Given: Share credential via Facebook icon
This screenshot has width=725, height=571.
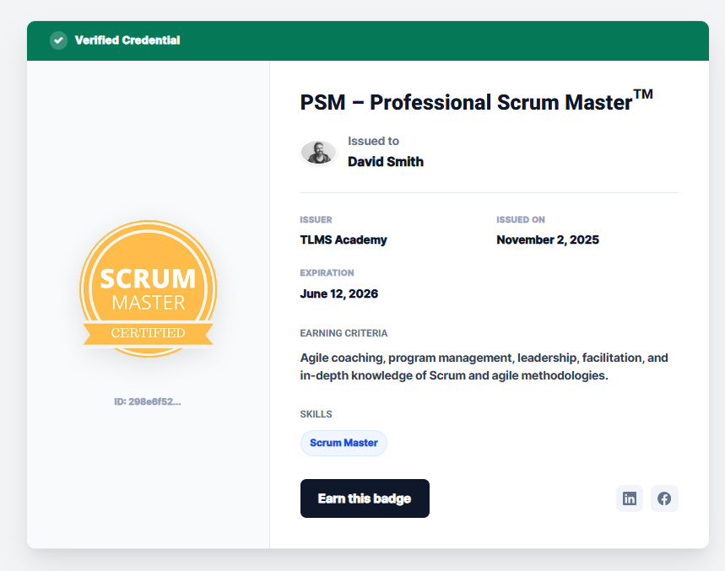Looking at the screenshot, I should coord(664,498).
